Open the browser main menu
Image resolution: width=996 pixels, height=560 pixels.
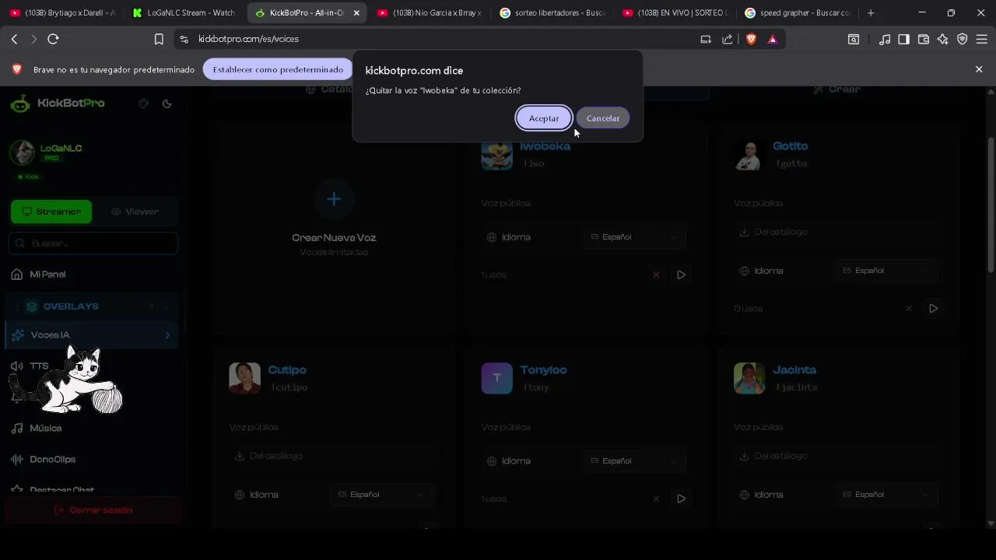pos(981,39)
